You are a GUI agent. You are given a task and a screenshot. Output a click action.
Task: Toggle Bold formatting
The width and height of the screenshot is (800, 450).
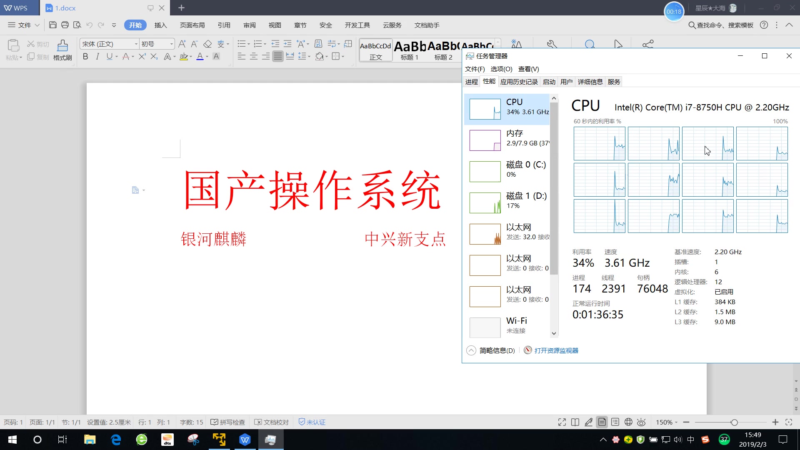(85, 56)
